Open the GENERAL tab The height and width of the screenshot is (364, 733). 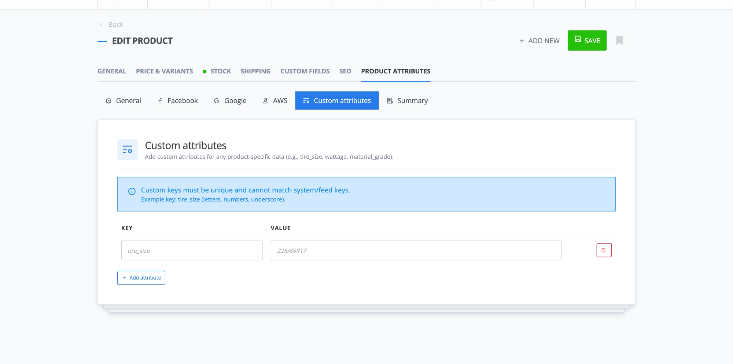click(112, 71)
